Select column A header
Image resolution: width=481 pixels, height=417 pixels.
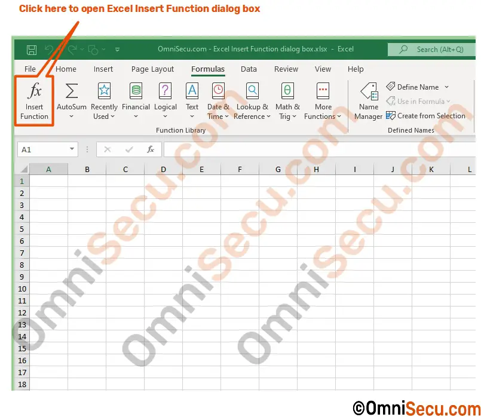pyautogui.click(x=48, y=169)
